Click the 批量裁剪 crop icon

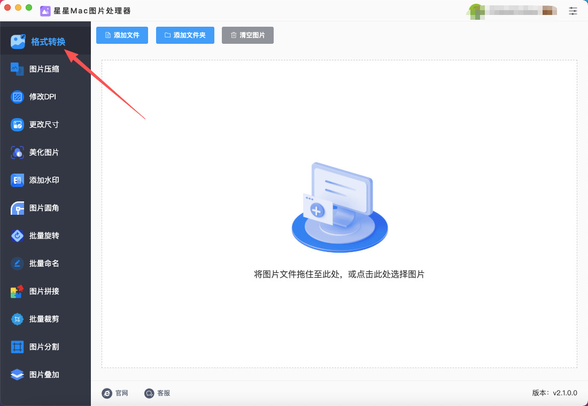[x=17, y=319]
